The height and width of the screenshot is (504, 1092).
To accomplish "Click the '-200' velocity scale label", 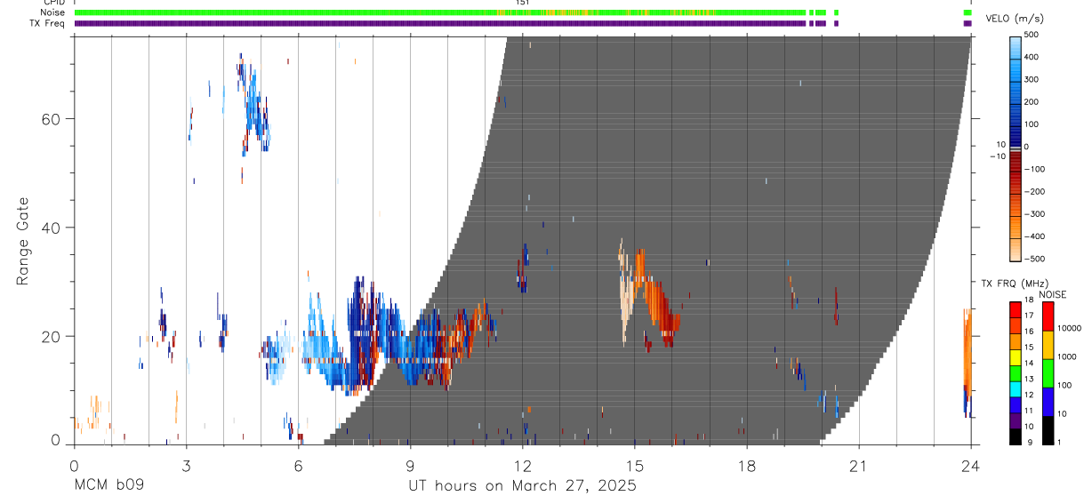I will 1034,191.
